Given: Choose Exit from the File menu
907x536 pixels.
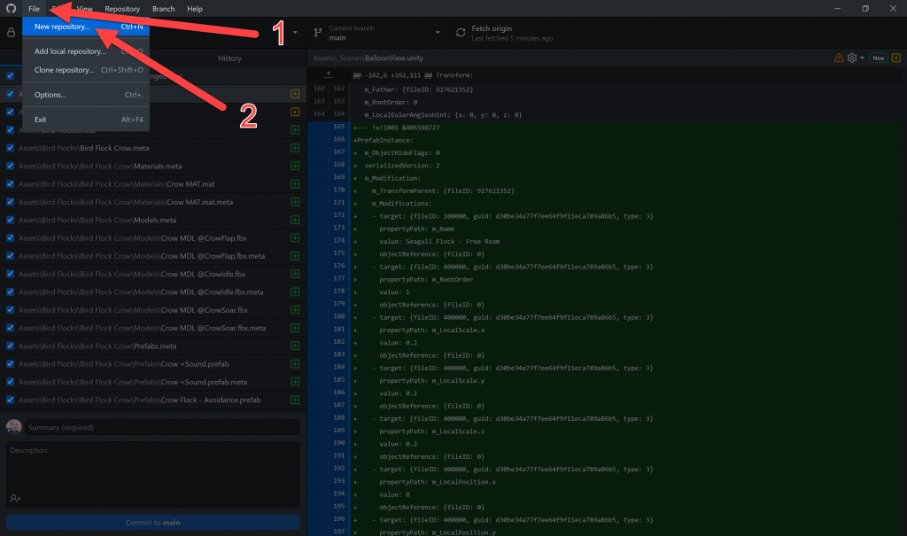Looking at the screenshot, I should click(86, 120).
